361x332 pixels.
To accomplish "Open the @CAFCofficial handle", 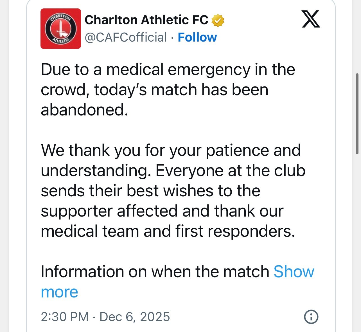I will coord(126,37).
